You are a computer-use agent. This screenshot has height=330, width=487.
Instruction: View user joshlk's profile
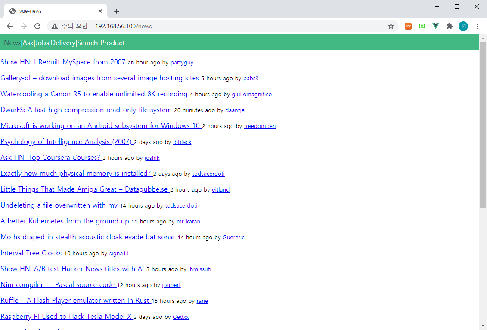click(x=152, y=158)
